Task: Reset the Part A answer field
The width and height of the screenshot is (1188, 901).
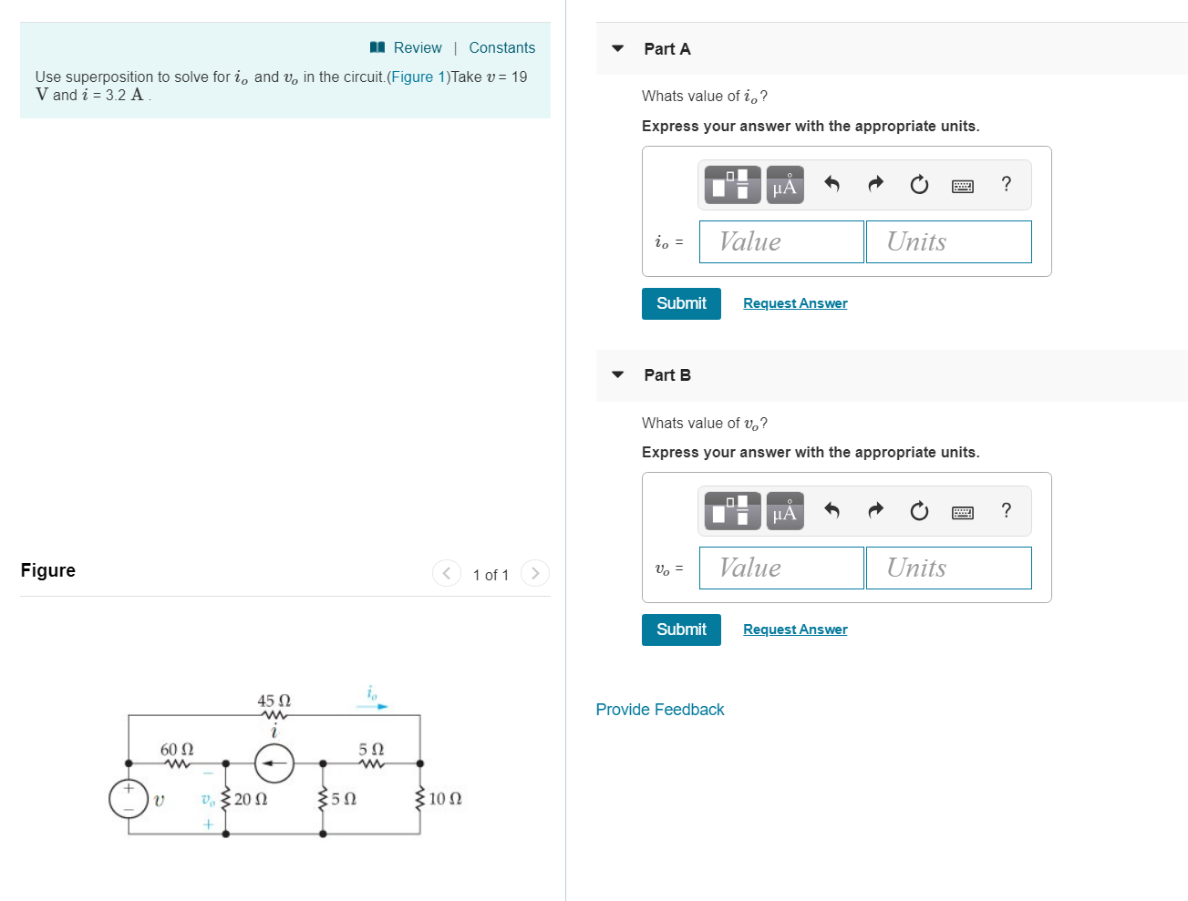Action: point(919,185)
